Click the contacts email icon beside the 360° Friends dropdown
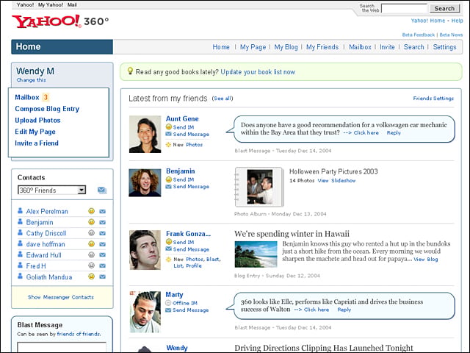The height and width of the screenshot is (353, 470). pos(102,190)
